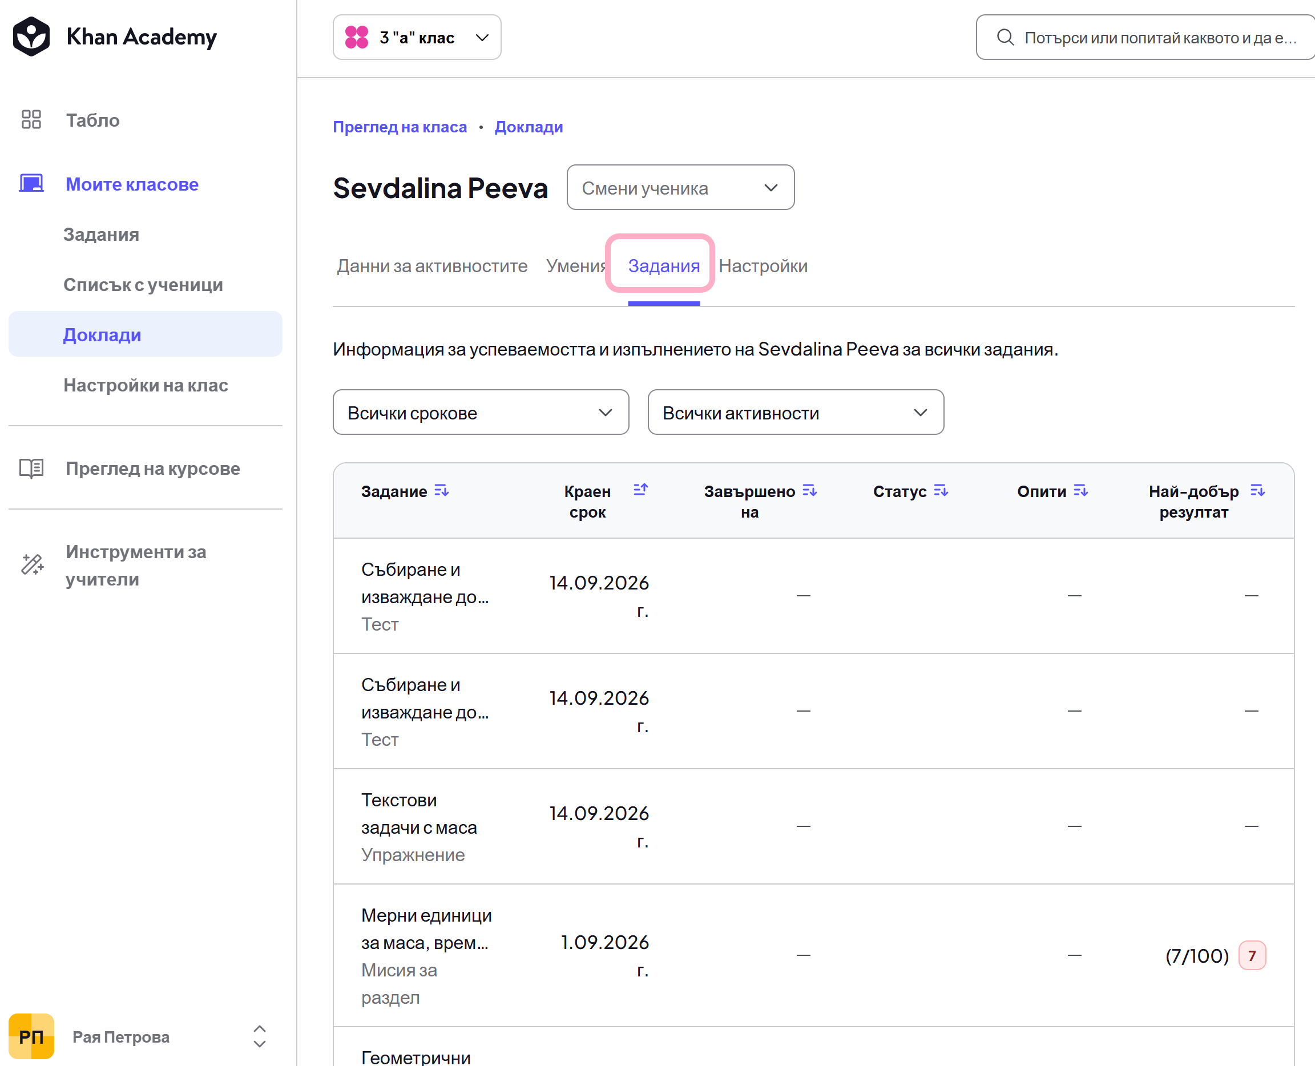The height and width of the screenshot is (1066, 1315).
Task: Open the 3 "а" клас class selector
Action: pyautogui.click(x=417, y=38)
